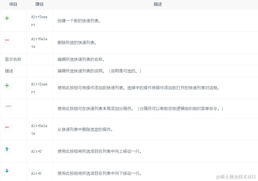Click the Alt+Insert shortcut beside 创建一个新的快速列表
The image size is (258, 181).
point(39,21)
